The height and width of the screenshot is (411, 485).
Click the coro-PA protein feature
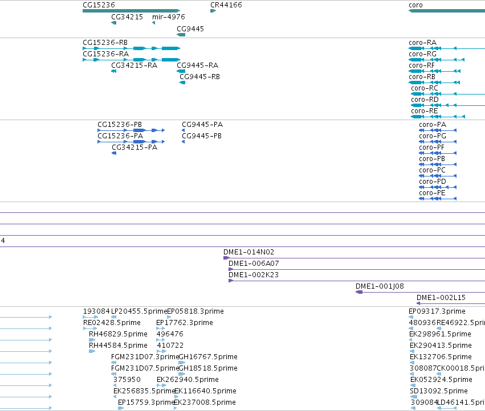click(x=438, y=130)
